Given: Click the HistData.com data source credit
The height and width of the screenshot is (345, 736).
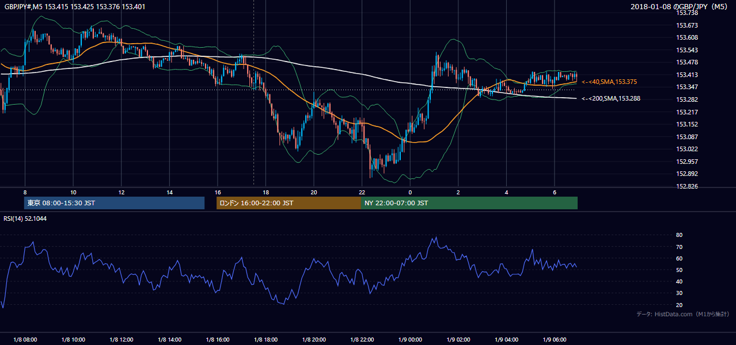Looking at the screenshot, I should coord(682,314).
